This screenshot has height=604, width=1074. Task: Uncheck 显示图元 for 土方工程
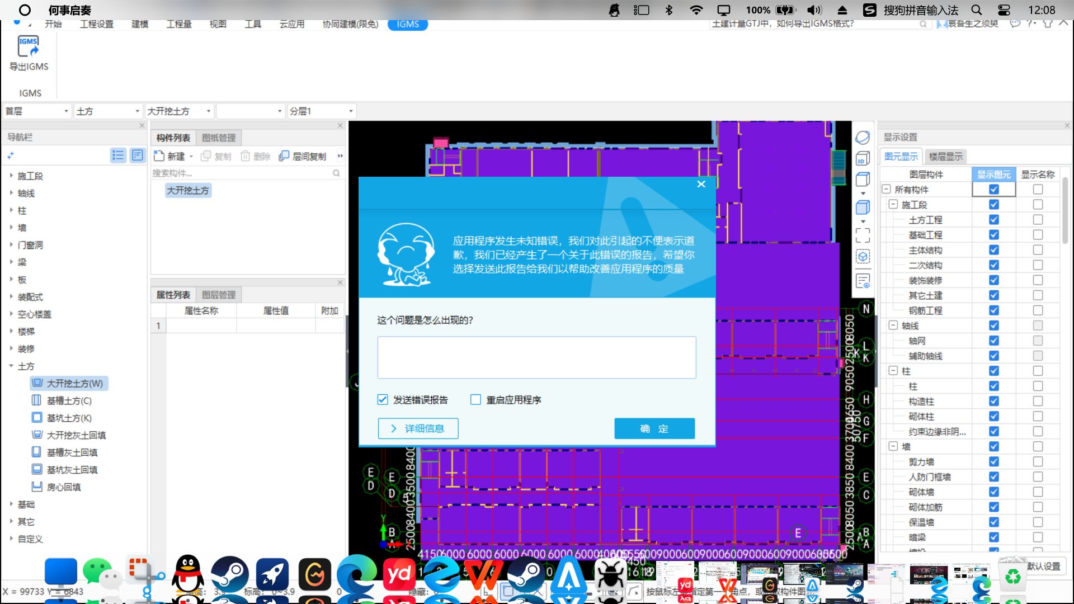coord(994,220)
